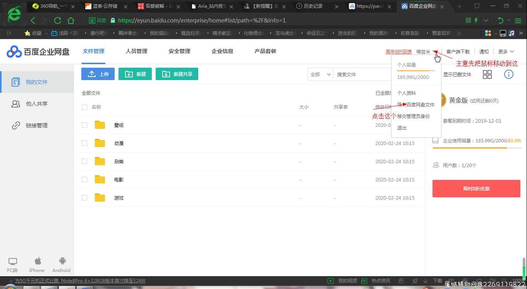
Task: Open the 杂类 folder icon
Action: pos(100,161)
